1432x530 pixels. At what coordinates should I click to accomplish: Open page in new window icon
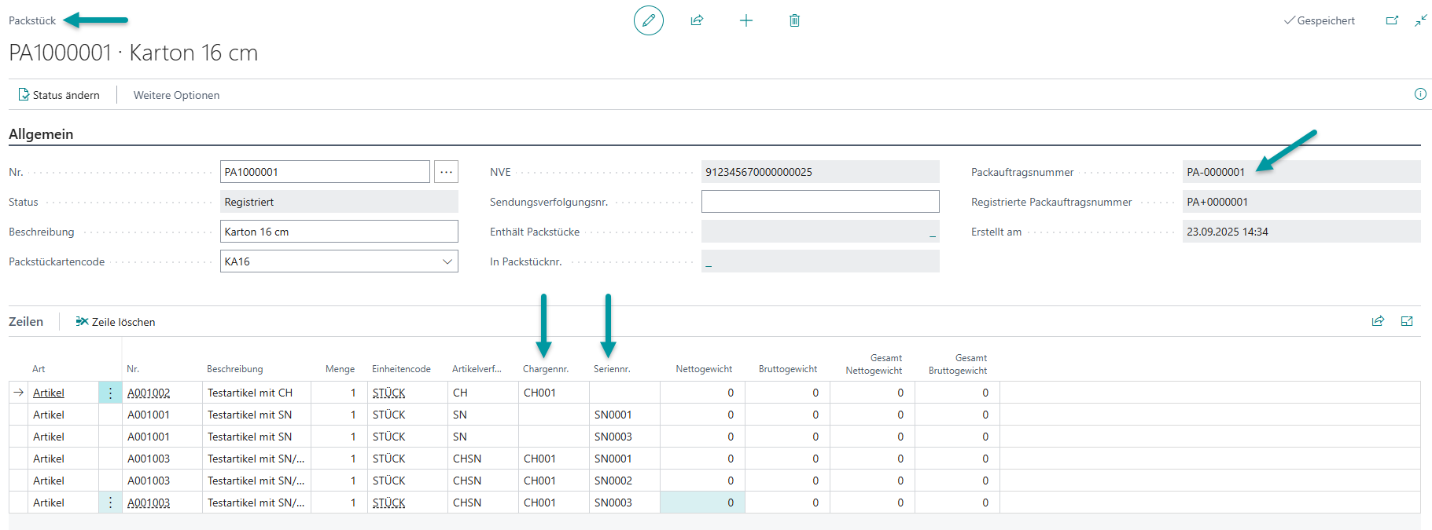pos(1392,20)
